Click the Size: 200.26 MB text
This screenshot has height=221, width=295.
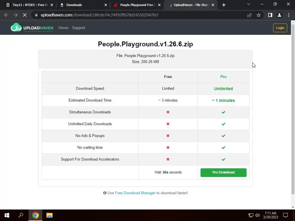[x=145, y=62]
